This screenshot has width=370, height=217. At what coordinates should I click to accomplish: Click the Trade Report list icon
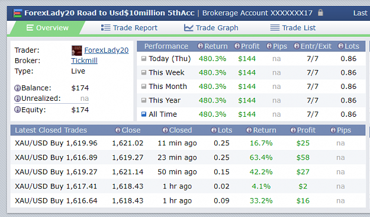tap(106, 28)
